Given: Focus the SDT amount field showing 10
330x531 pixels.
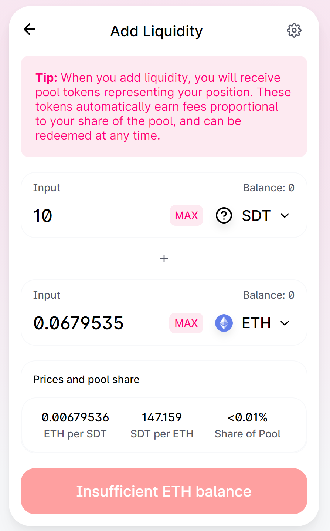Looking at the screenshot, I should point(98,215).
